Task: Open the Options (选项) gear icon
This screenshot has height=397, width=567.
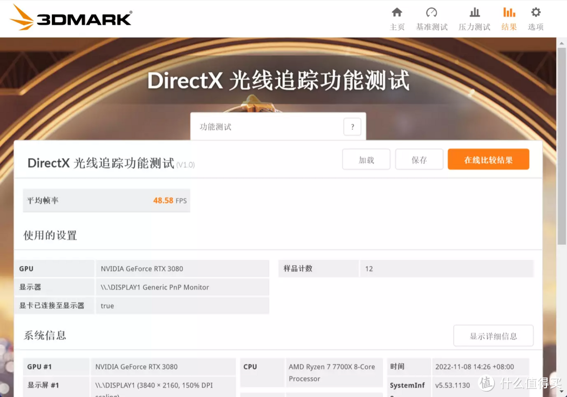Action: (x=535, y=13)
